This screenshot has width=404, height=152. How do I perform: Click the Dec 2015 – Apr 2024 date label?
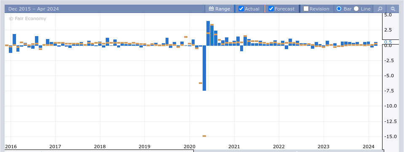[34, 9]
